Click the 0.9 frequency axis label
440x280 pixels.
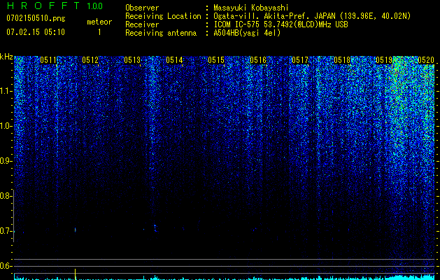[6, 161]
